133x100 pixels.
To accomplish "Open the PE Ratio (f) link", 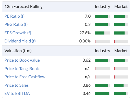I will click(x=15, y=16).
